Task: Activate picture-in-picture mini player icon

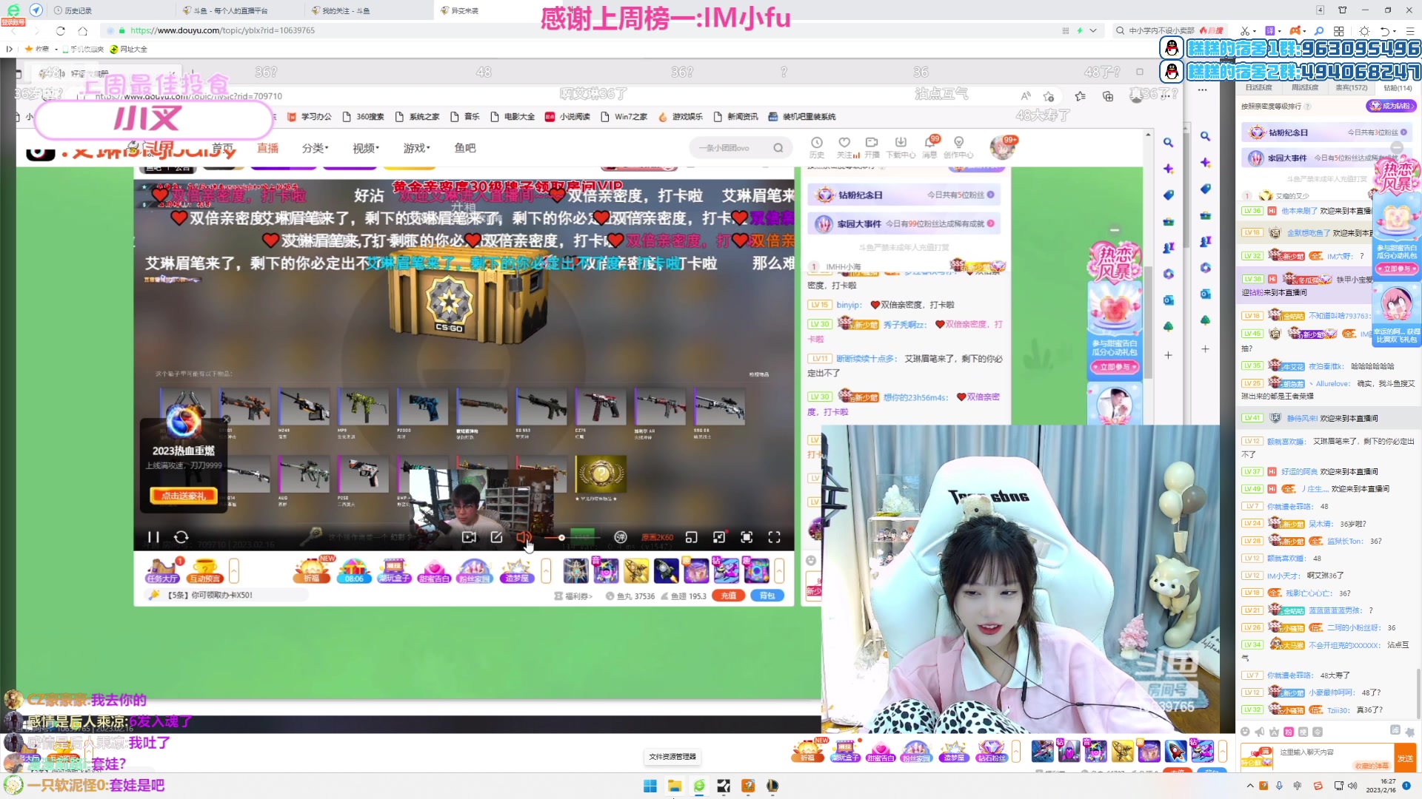Action: 691,537
